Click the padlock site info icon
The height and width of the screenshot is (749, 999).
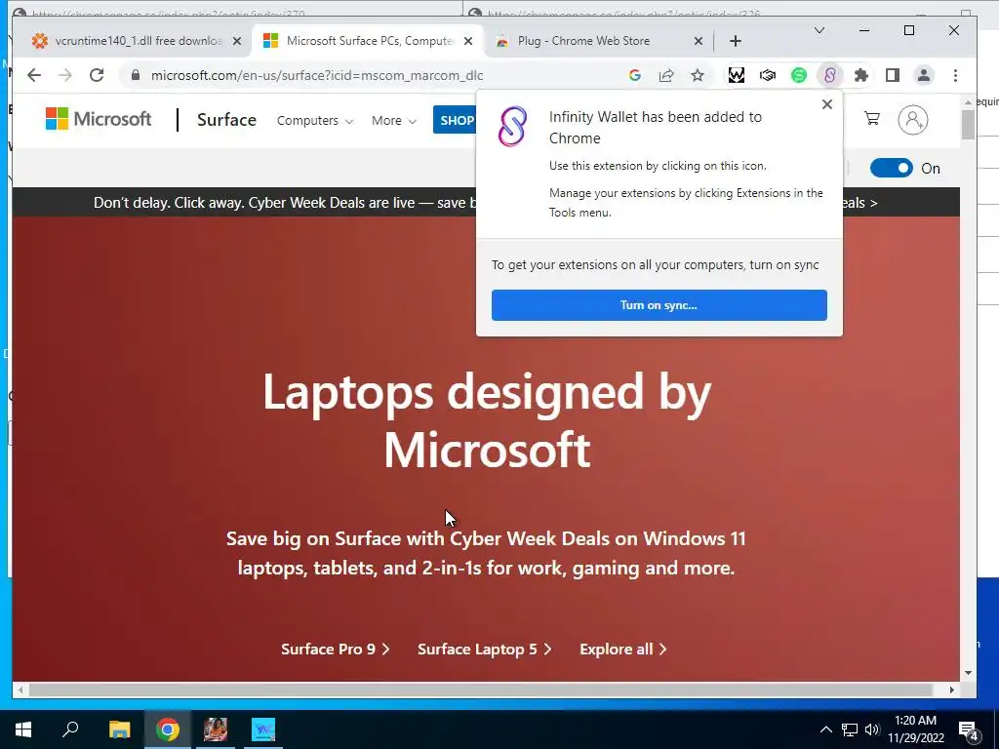[135, 75]
